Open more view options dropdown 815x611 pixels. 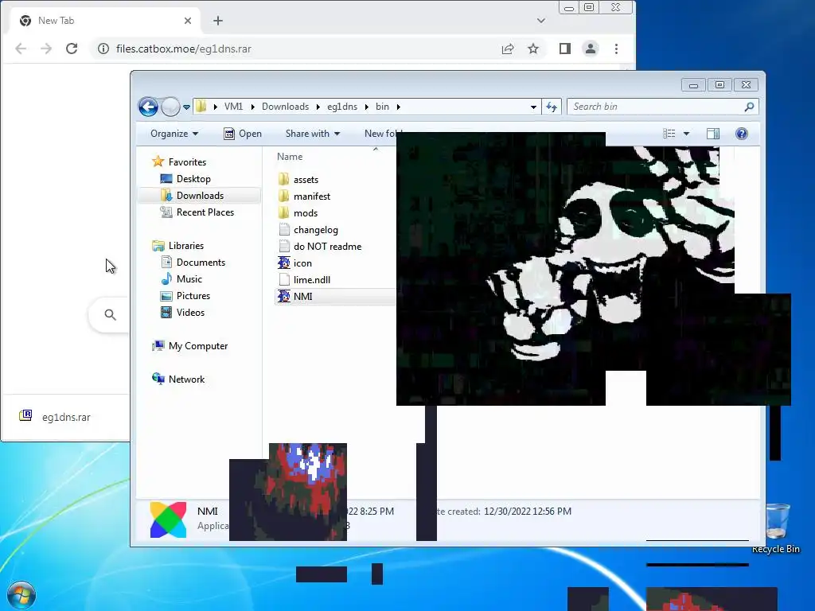[686, 134]
